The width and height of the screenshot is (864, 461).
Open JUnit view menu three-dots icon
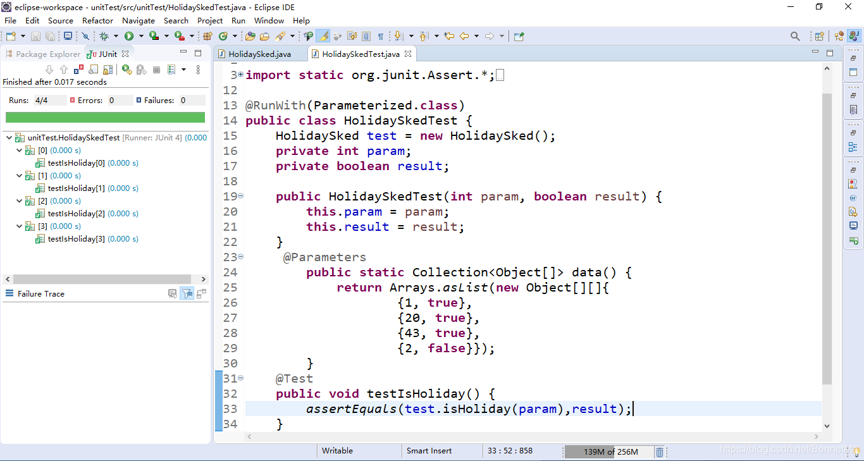tap(198, 70)
